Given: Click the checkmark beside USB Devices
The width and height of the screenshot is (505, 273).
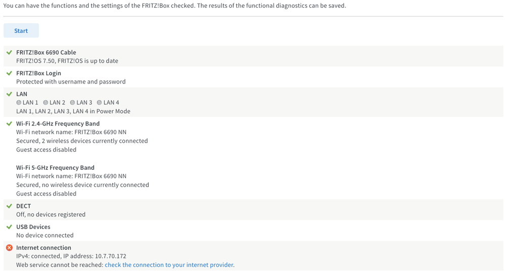Looking at the screenshot, I should [9, 227].
